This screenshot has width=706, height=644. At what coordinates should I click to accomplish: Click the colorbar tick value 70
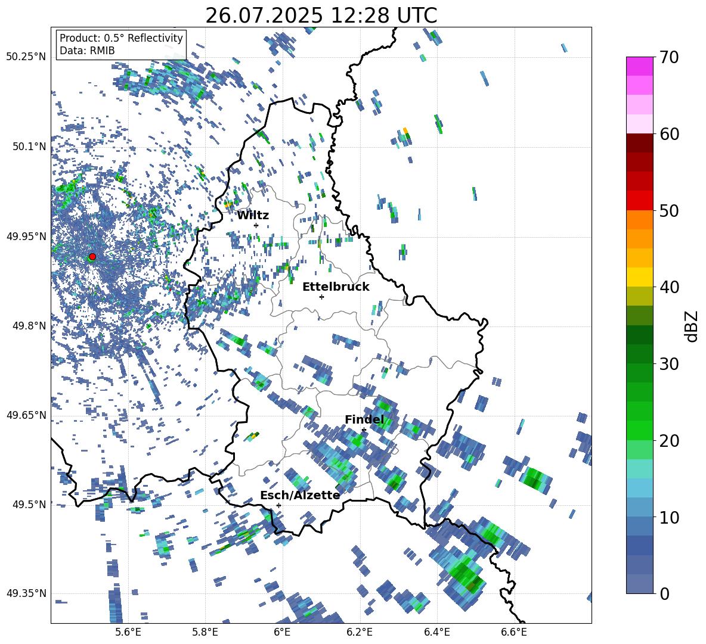[670, 57]
